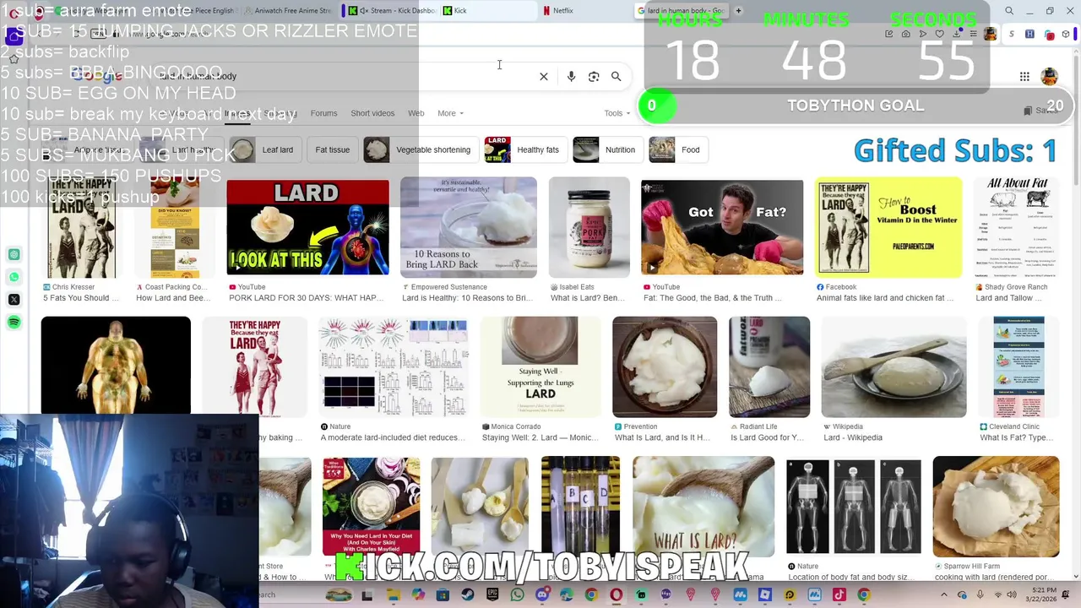Open Staying Well Supporting the Lungs LARD image
Screen dimensions: 1081x608
coord(540,366)
